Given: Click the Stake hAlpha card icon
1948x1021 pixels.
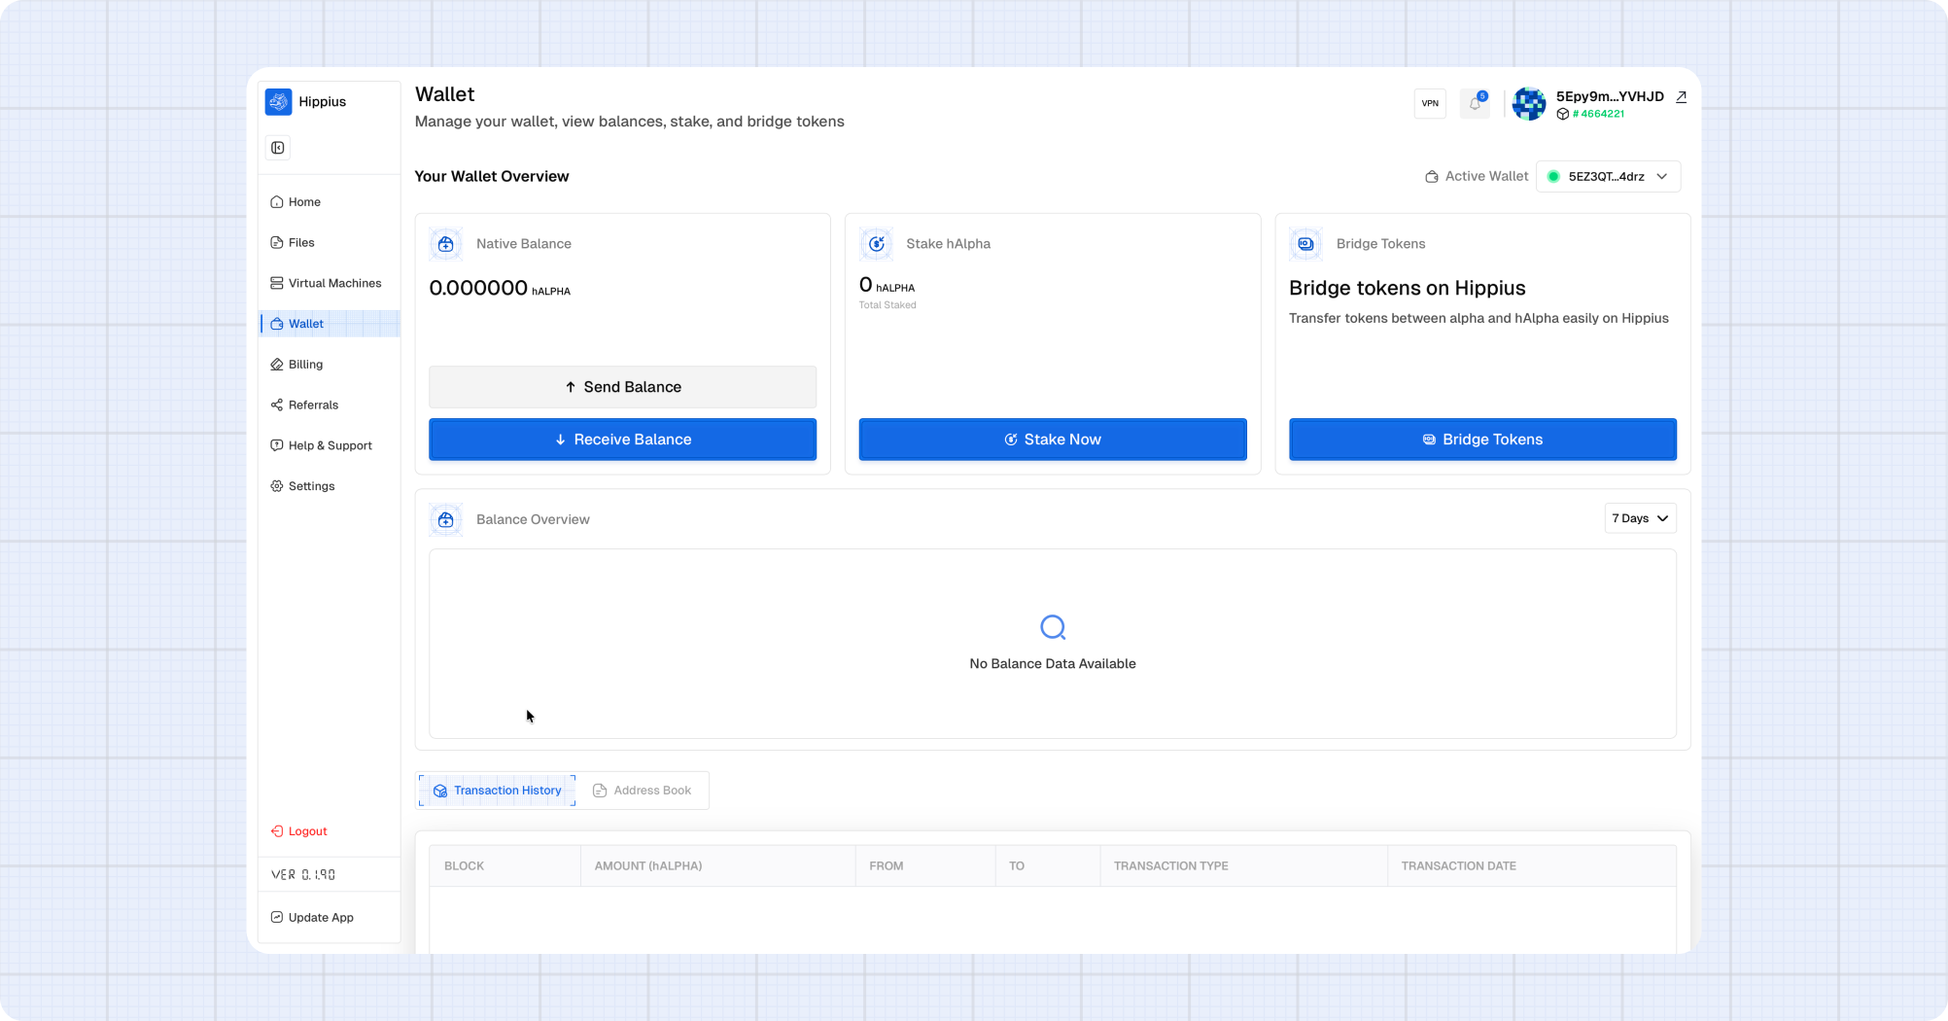Looking at the screenshot, I should [876, 244].
